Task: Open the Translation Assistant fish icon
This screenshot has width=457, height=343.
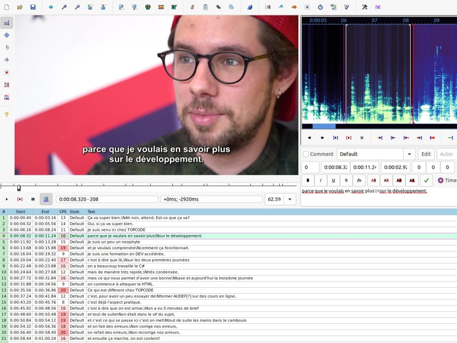Action: click(x=294, y=7)
